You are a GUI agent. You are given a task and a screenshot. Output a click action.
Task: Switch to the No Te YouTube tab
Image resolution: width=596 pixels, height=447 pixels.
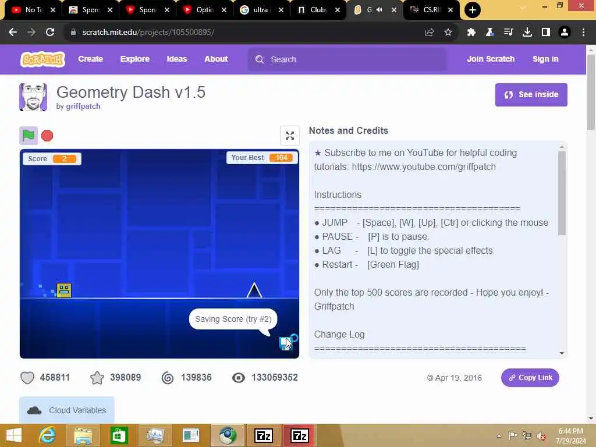33,10
